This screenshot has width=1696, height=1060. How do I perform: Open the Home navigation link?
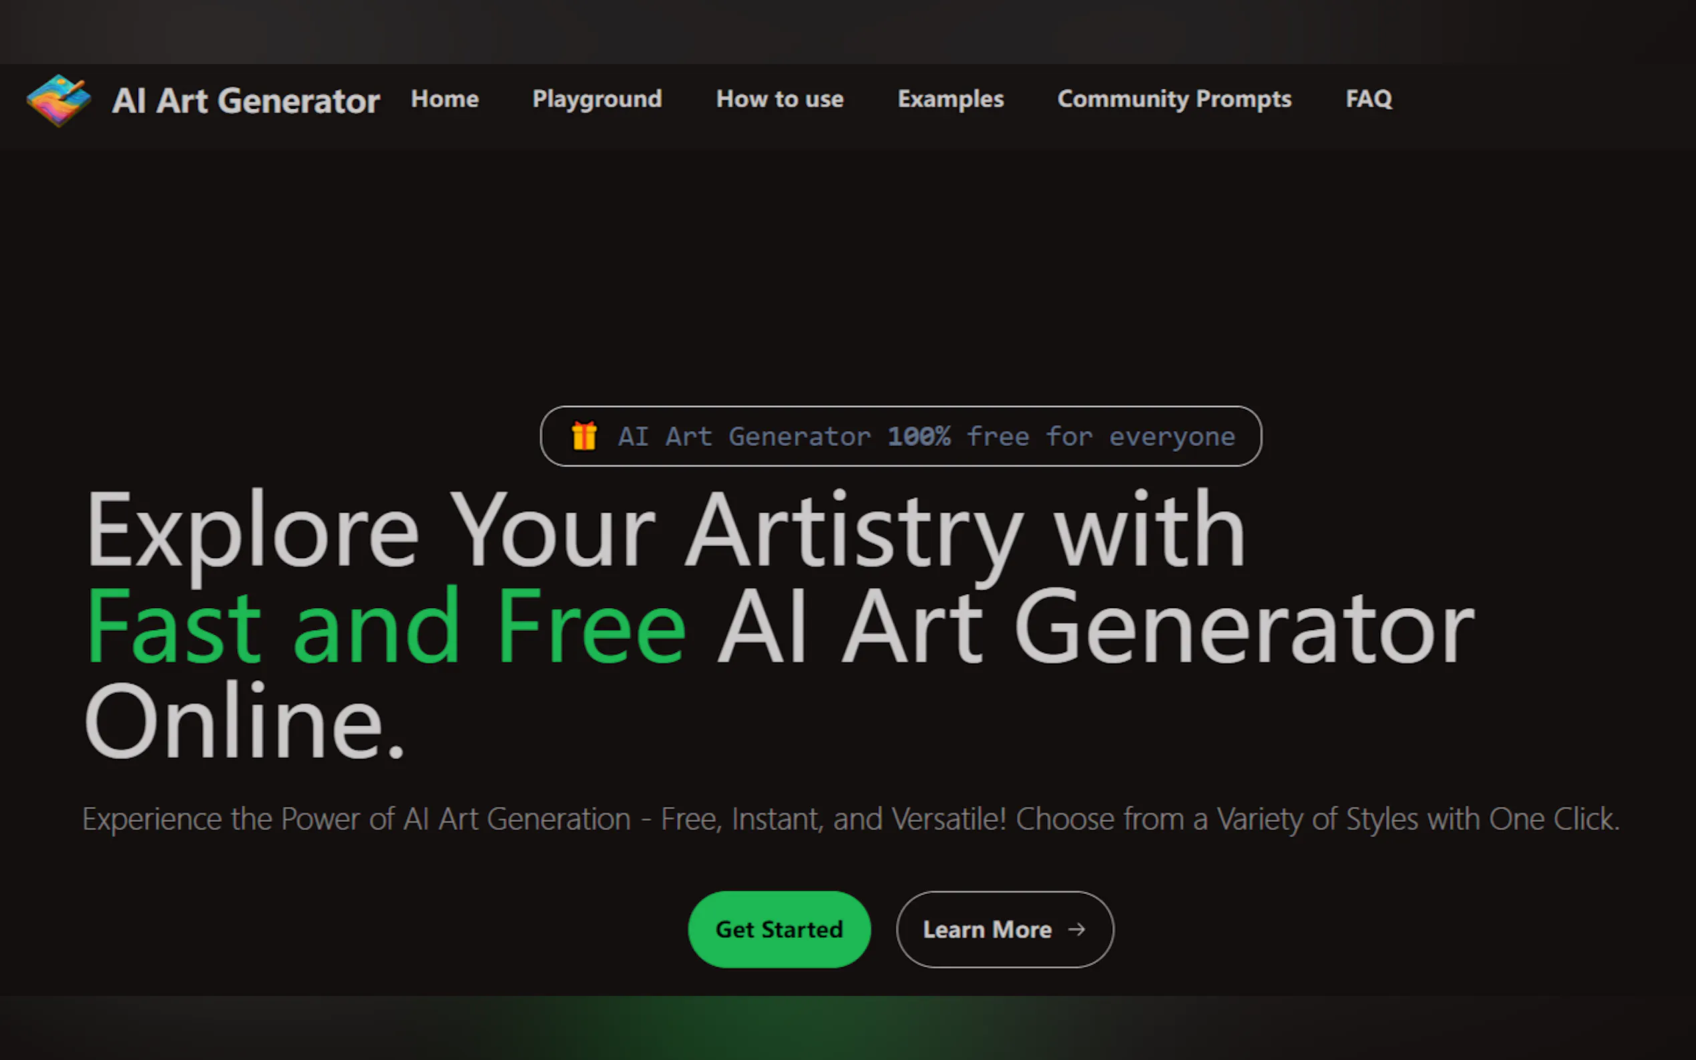click(445, 99)
